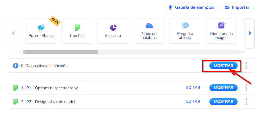Click MOSTRAR for Diapositiva de conexión
The height and width of the screenshot is (115, 270).
pyautogui.click(x=224, y=66)
